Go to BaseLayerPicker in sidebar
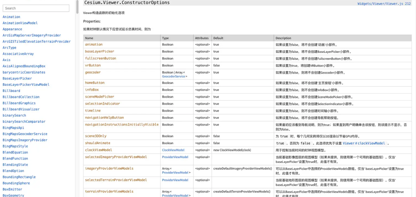The height and width of the screenshot is (197, 416). (17, 79)
